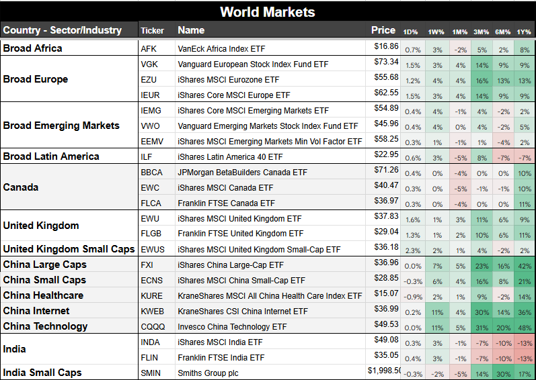Select the VGK ticker cell
This screenshot has height=380, width=536.
click(157, 64)
